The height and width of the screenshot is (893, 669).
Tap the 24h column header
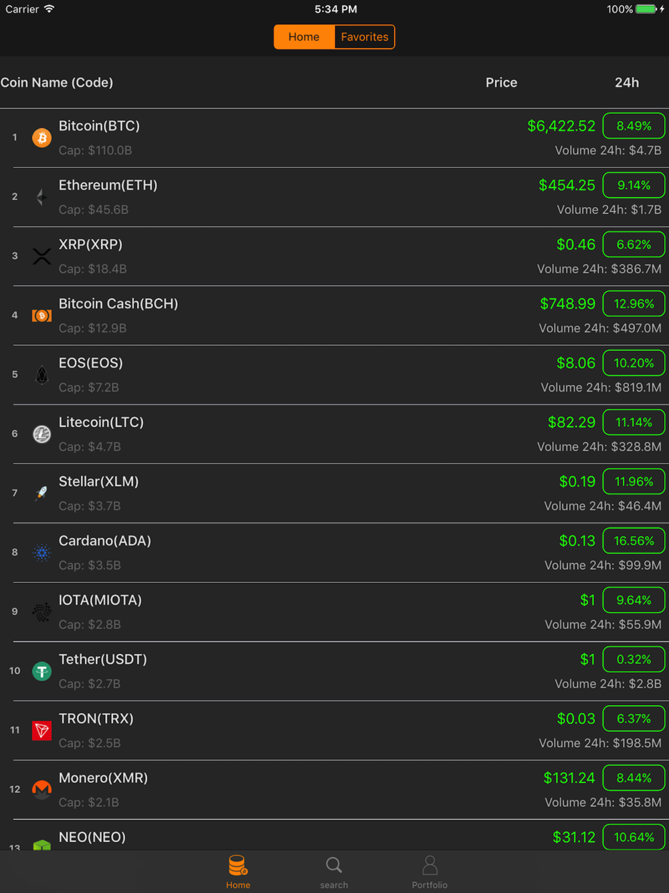click(627, 82)
